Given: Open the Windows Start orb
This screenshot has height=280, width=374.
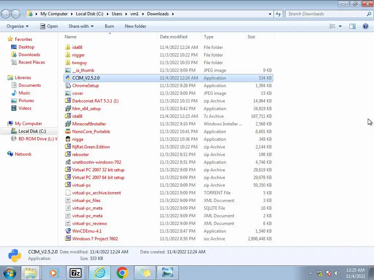Looking at the screenshot, I should coord(10,273).
